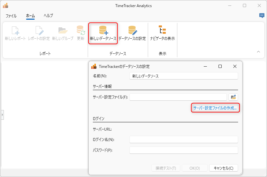Viewport: 267px width, 177px height.
Task: Collapse the ribbon with the chevron
Action: click(x=258, y=52)
